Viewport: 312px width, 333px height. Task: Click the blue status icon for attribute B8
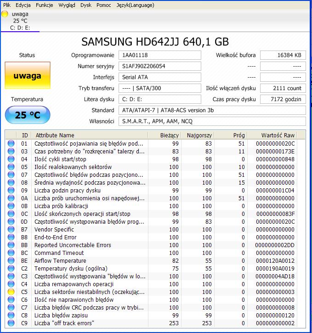pyautogui.click(x=11, y=237)
